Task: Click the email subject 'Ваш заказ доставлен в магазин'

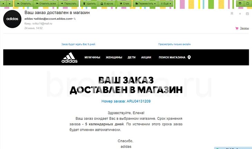Action: pos(57,13)
